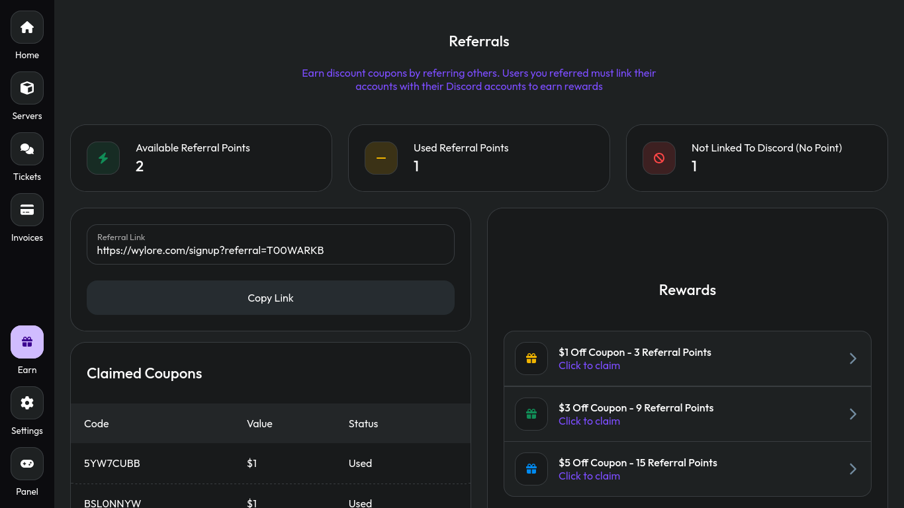
Task: Expand the $3 Off Coupon chevron
Action: pos(853,414)
